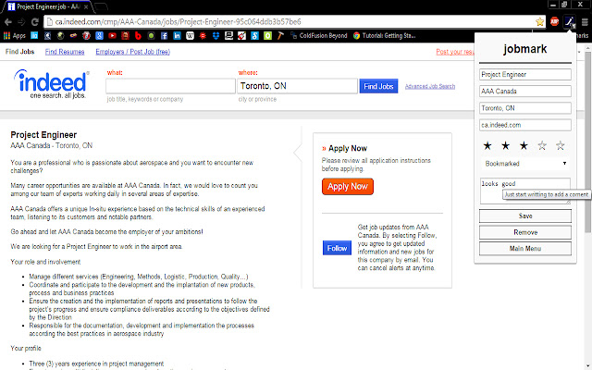The image size is (592, 370).
Task: Set jobmark rating to four stars
Action: (x=542, y=145)
